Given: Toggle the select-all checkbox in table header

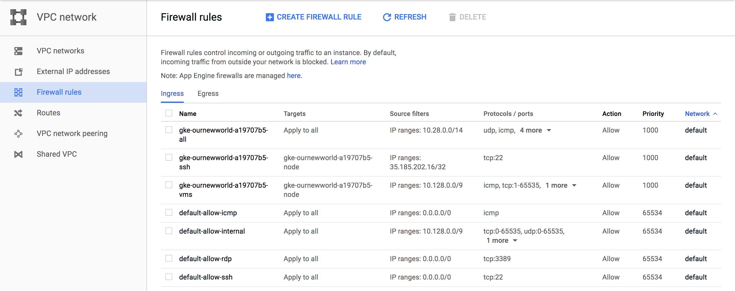Looking at the screenshot, I should [x=169, y=113].
